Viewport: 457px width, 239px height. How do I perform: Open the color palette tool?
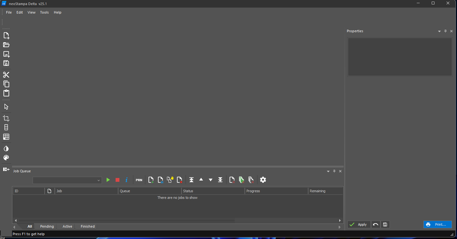pos(6,158)
